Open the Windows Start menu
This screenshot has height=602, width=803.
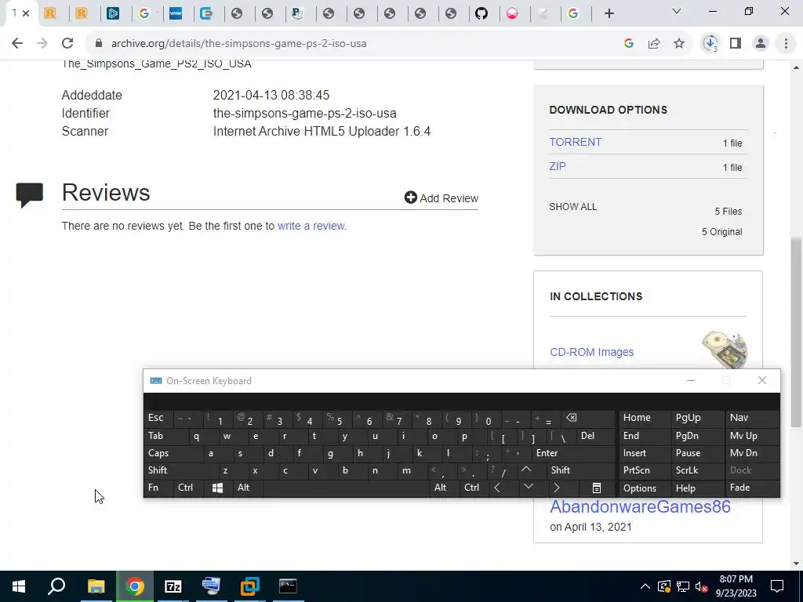point(19,586)
